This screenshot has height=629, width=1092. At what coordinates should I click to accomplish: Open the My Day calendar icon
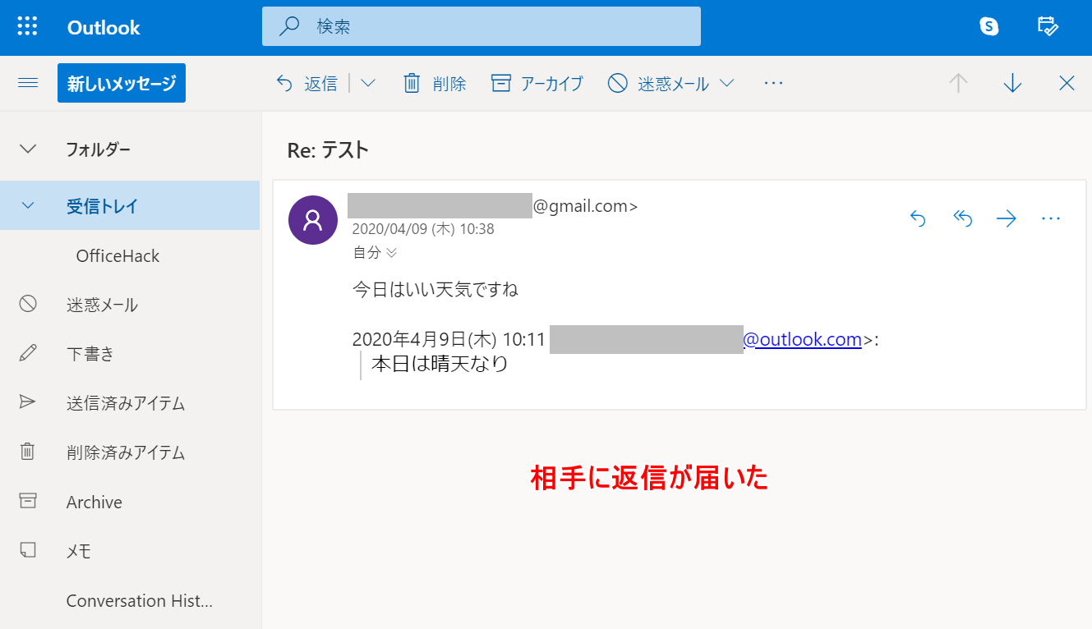tap(1048, 26)
